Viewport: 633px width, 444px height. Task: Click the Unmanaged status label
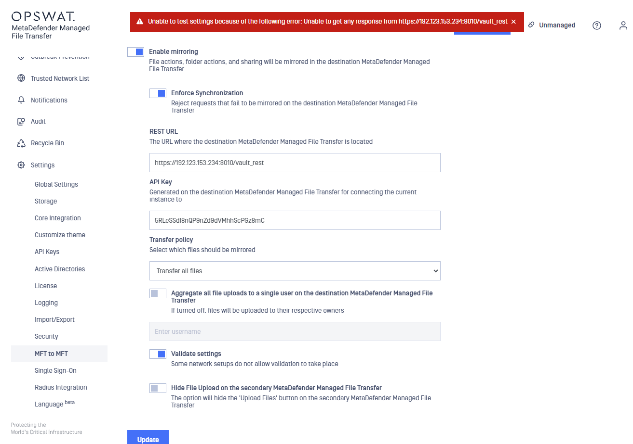557,25
